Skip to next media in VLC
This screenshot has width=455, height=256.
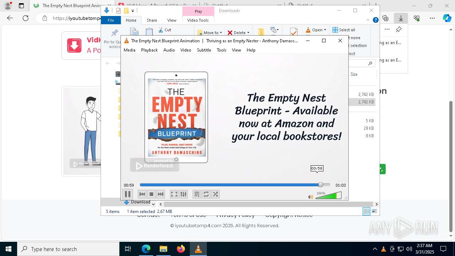(x=161, y=194)
